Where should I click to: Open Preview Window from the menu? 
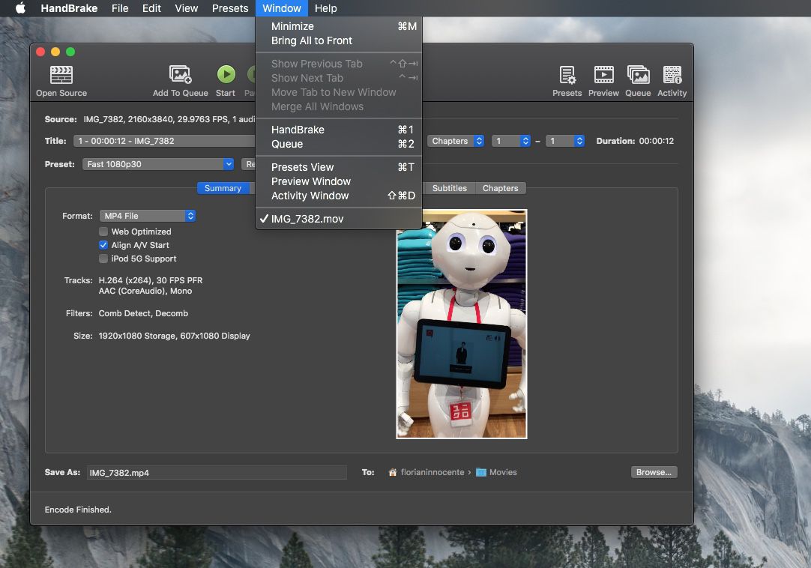pos(339,181)
